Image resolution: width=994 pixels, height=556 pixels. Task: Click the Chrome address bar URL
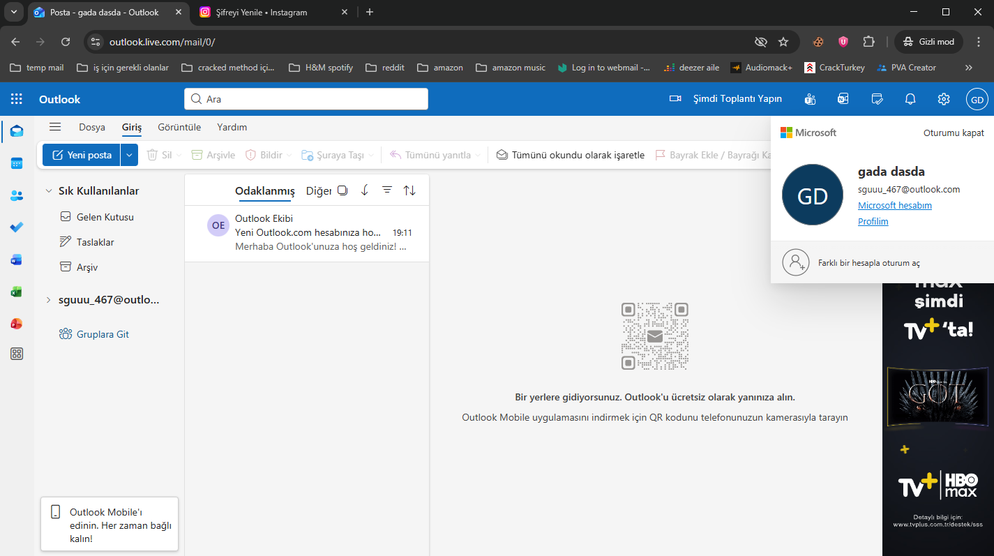(x=162, y=42)
